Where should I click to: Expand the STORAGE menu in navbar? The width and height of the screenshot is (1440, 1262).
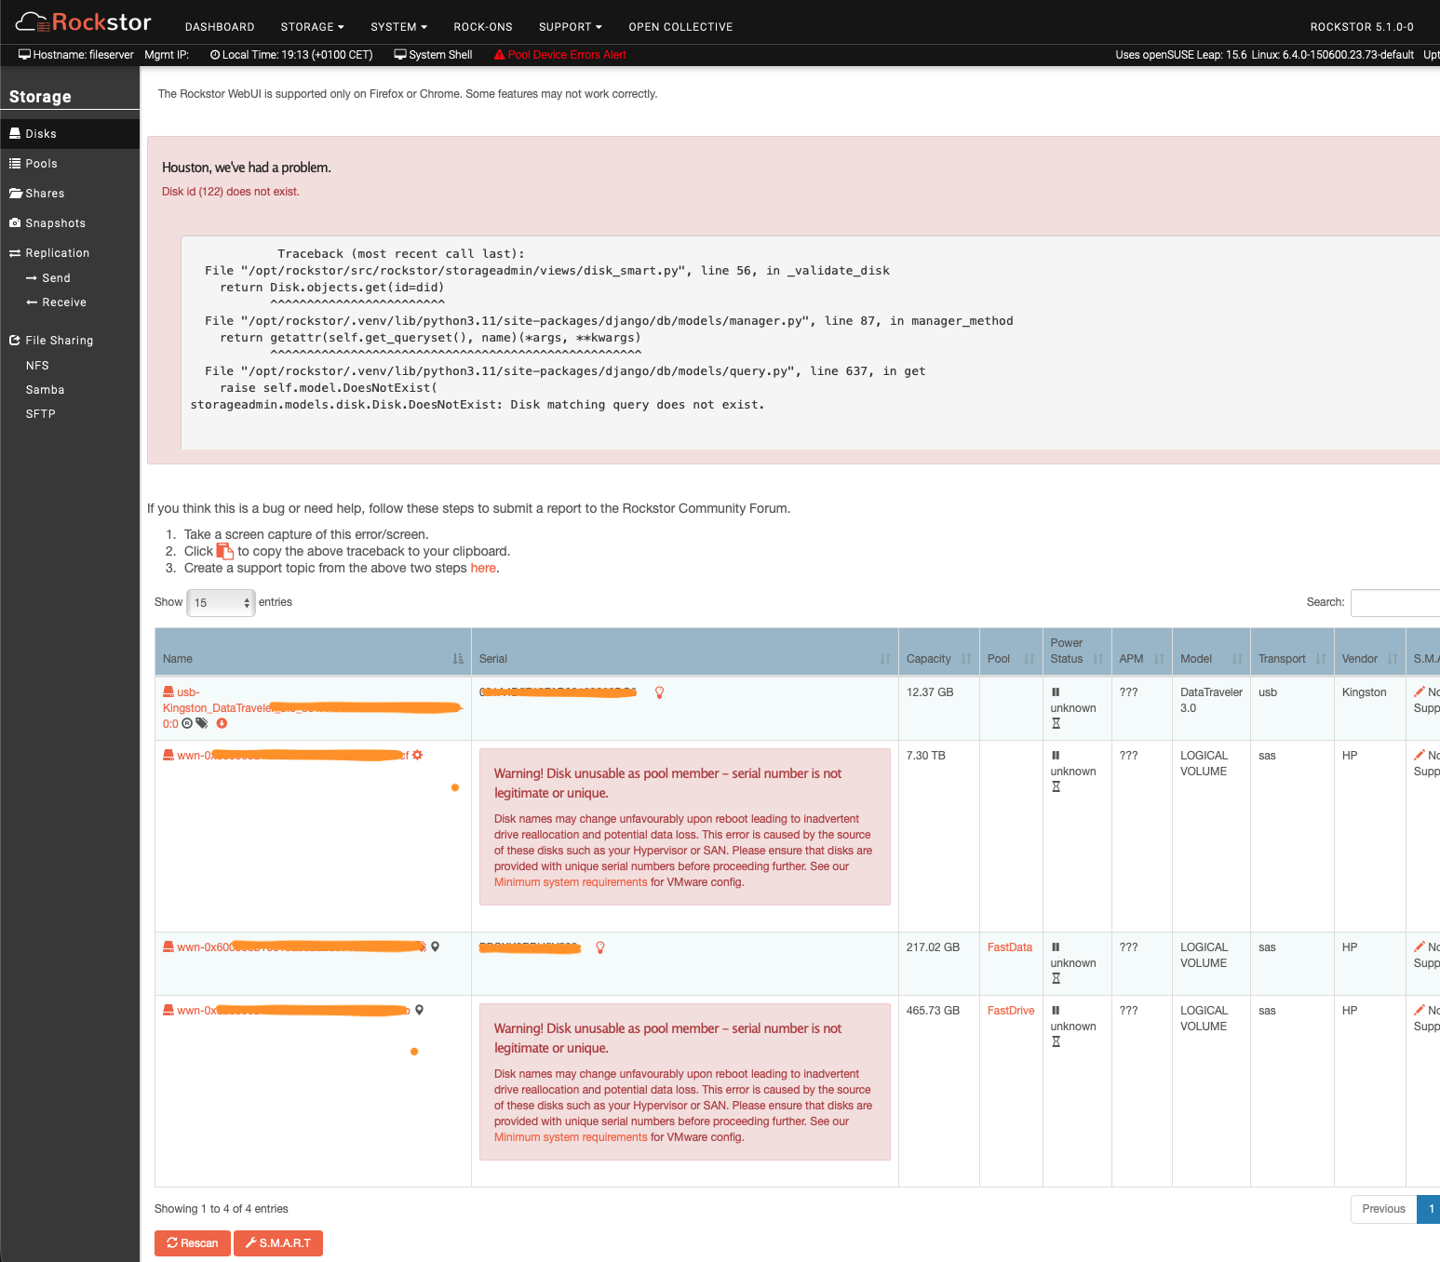pyautogui.click(x=312, y=27)
